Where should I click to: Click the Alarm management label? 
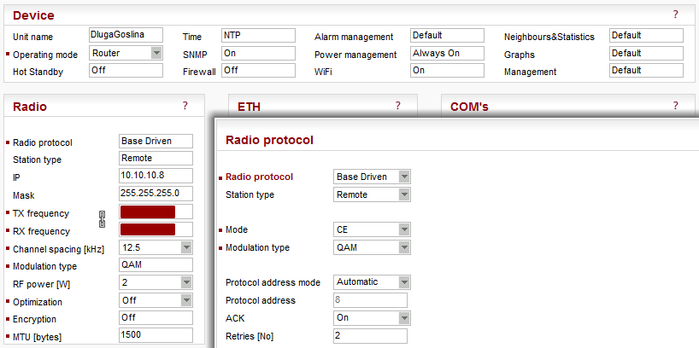(354, 37)
